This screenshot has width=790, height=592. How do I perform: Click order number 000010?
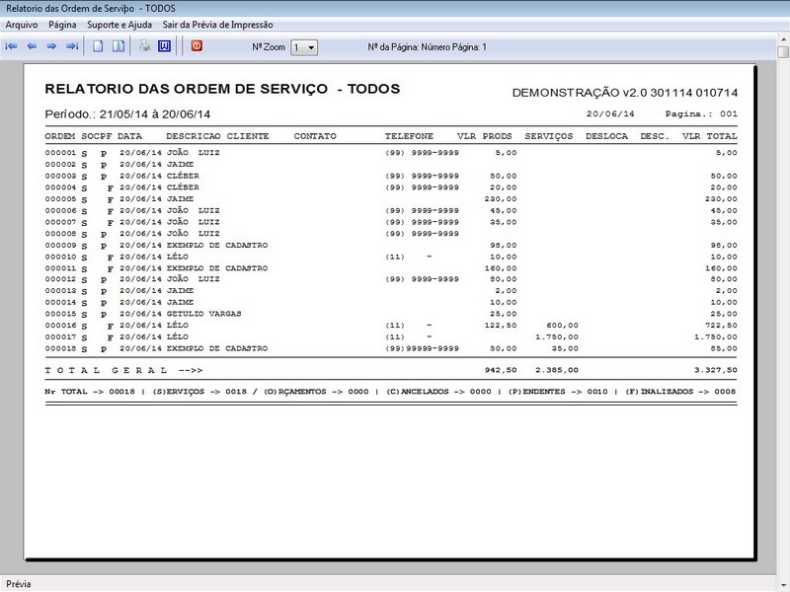[60, 257]
